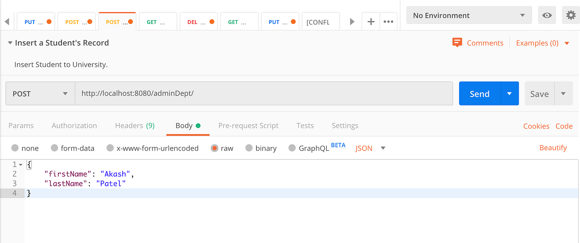
Task: Open the ellipsis menu next to plus
Action: click(388, 22)
